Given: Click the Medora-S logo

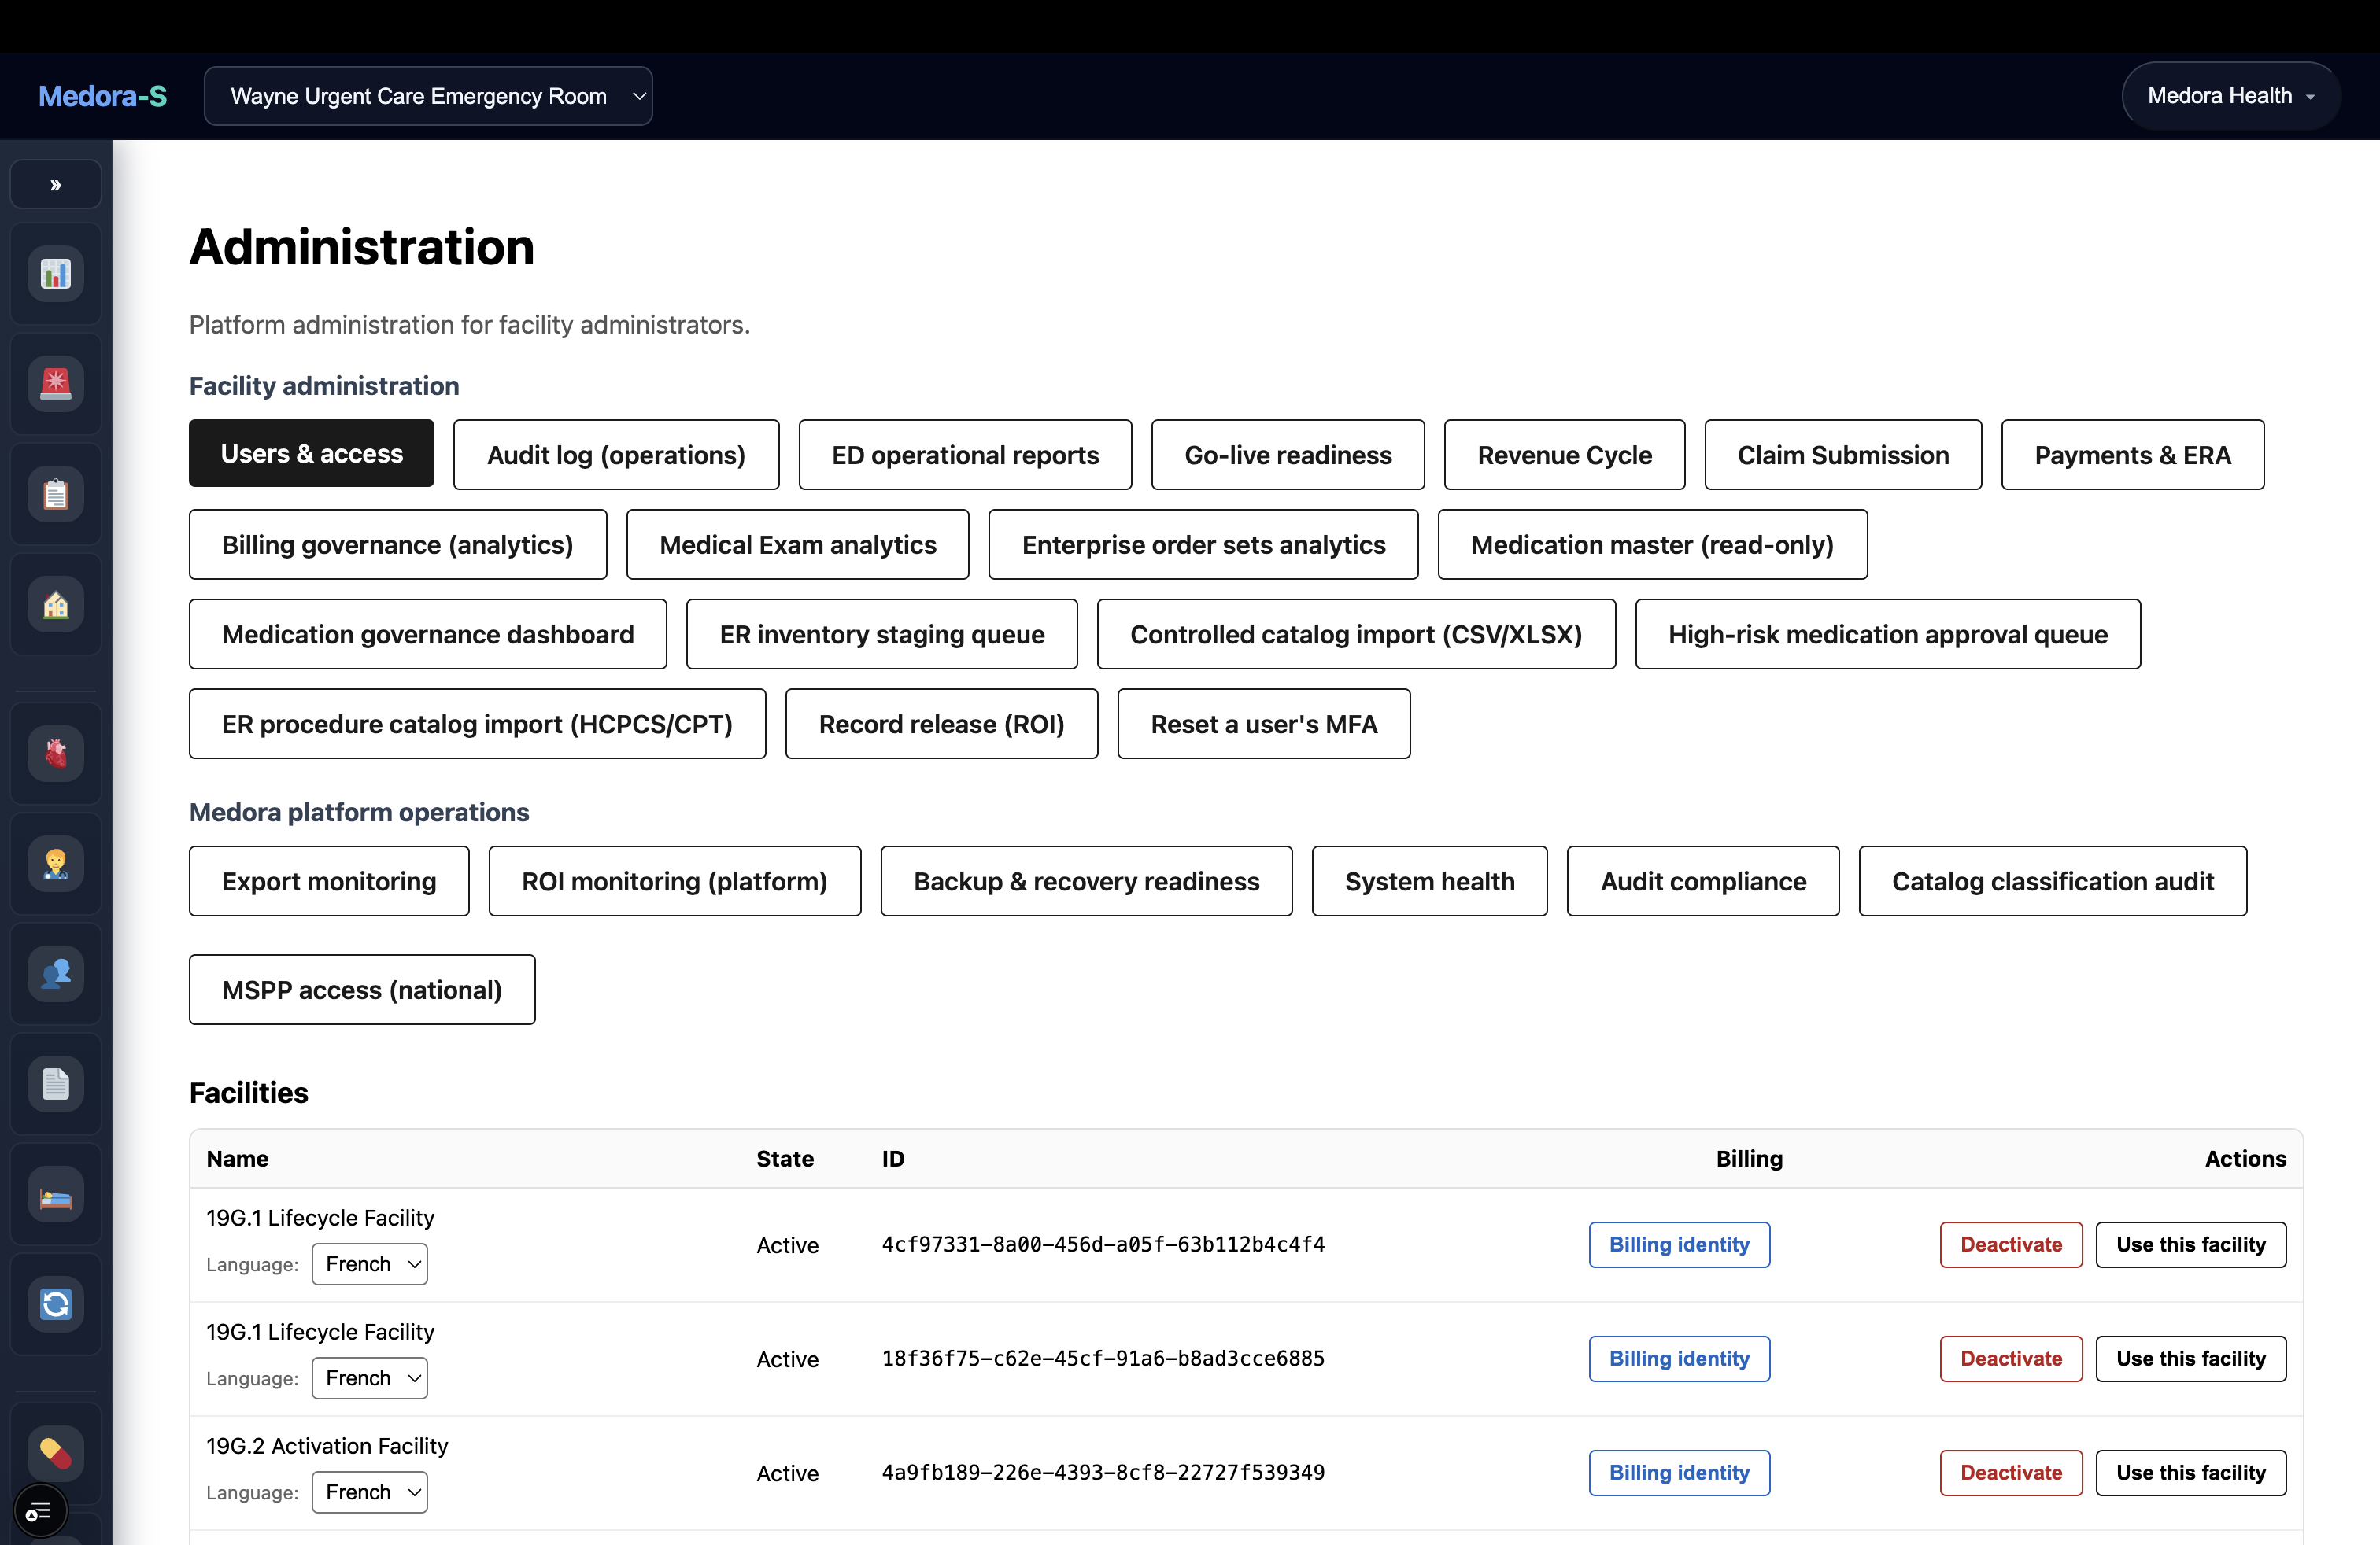Looking at the screenshot, I should 102,96.
